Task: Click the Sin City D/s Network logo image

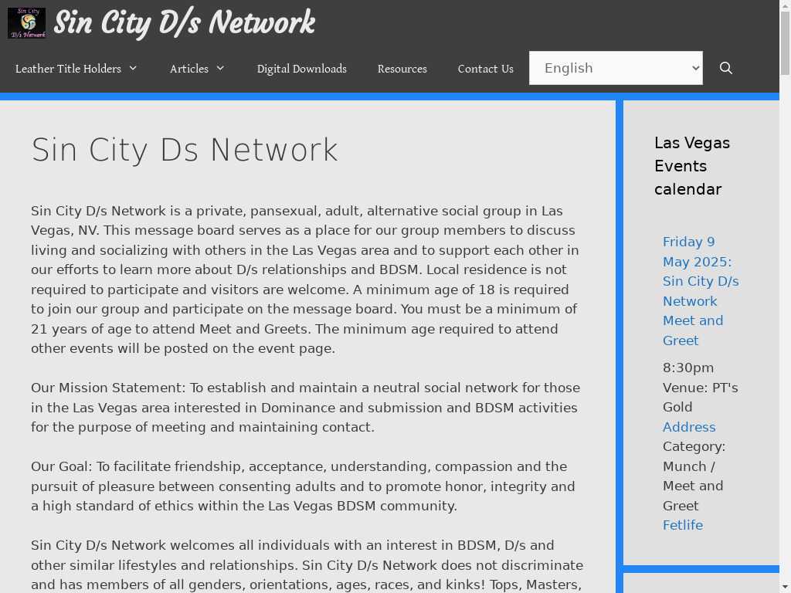Action: [27, 23]
